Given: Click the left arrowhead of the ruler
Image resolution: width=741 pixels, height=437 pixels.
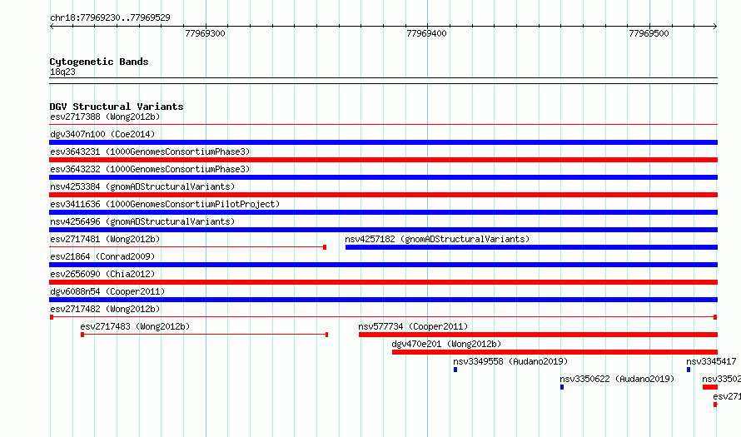Looking at the screenshot, I should (x=52, y=27).
